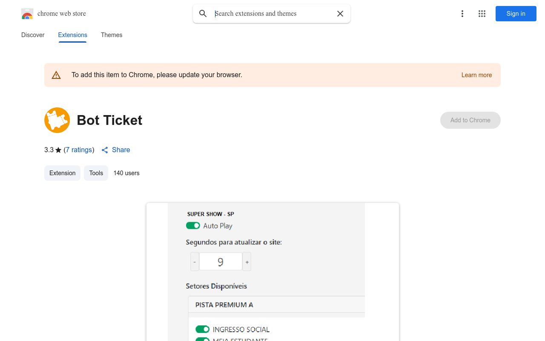Open the three-dot overflow menu

pyautogui.click(x=462, y=14)
